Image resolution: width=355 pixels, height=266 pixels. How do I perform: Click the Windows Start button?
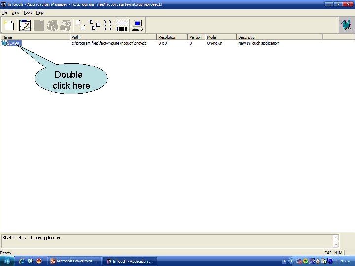pos(7,261)
